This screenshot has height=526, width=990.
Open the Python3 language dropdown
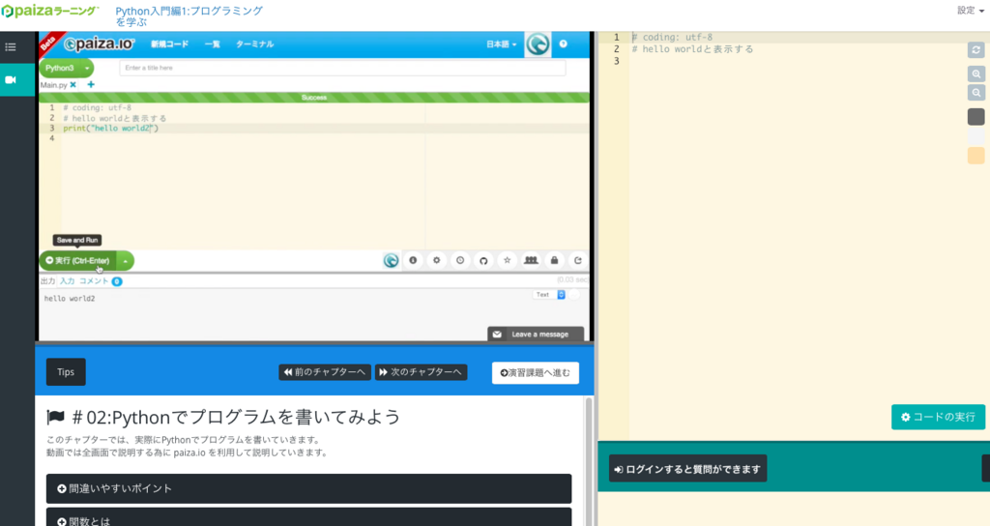[x=67, y=69]
